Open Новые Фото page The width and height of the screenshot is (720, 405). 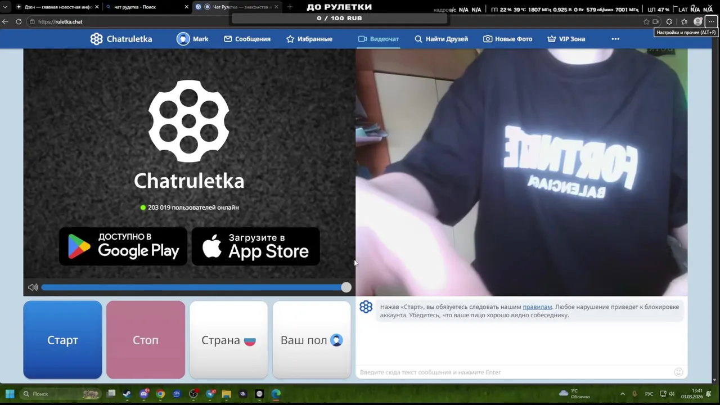click(x=508, y=39)
